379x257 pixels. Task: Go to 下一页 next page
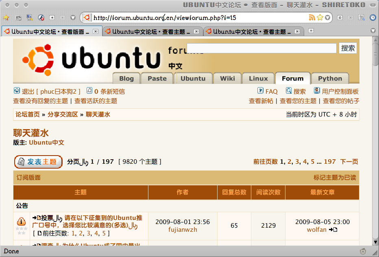pos(349,161)
